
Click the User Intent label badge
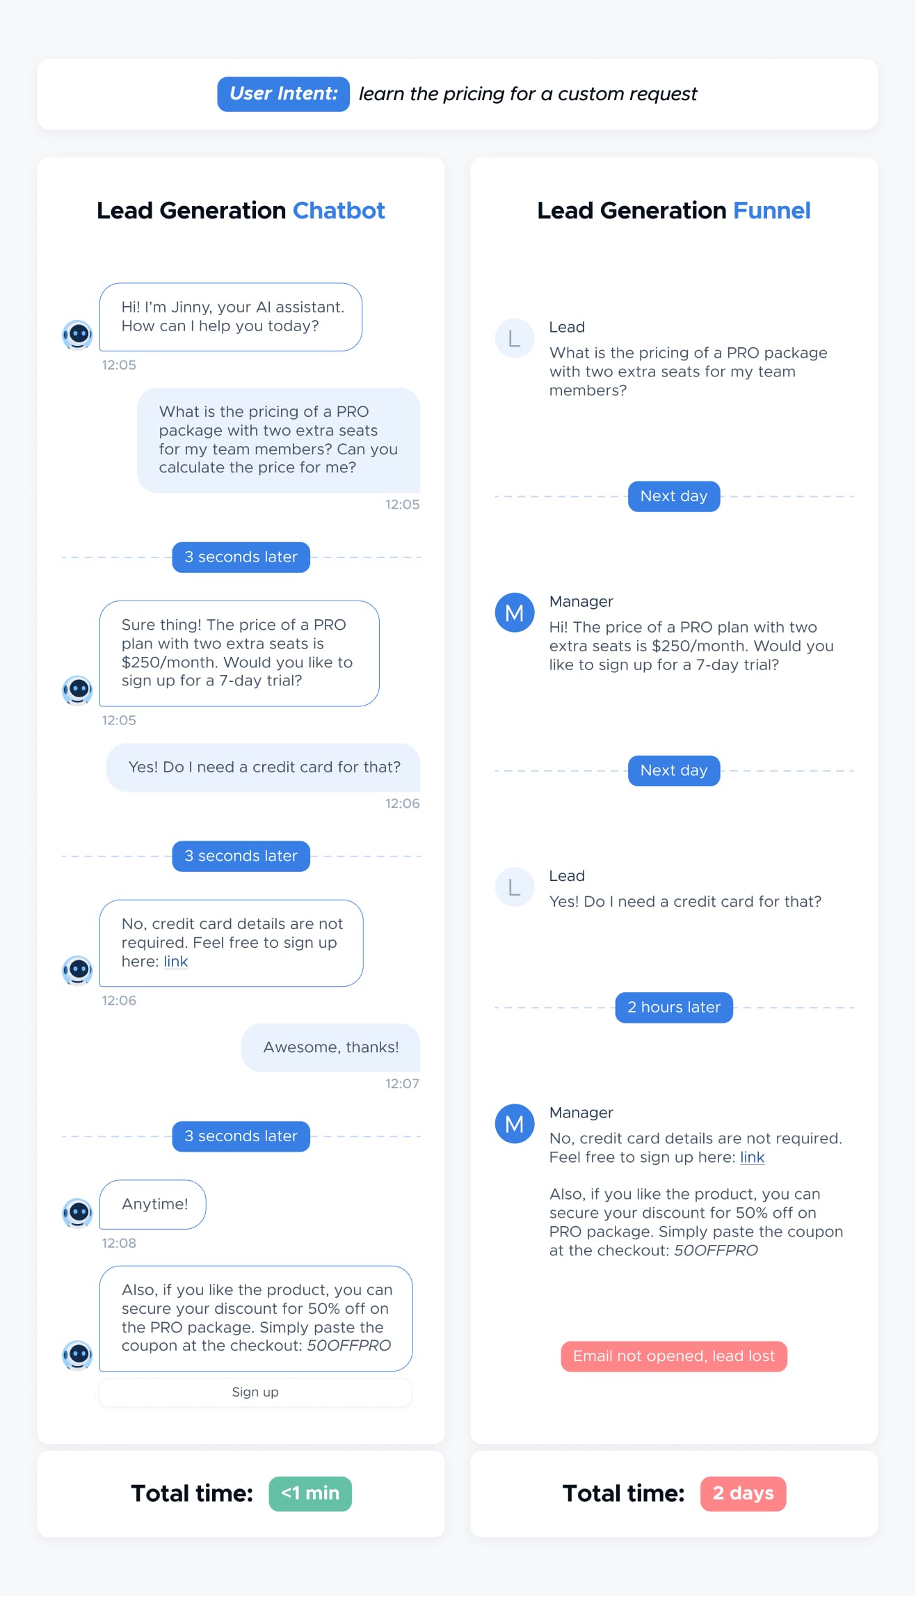point(283,94)
